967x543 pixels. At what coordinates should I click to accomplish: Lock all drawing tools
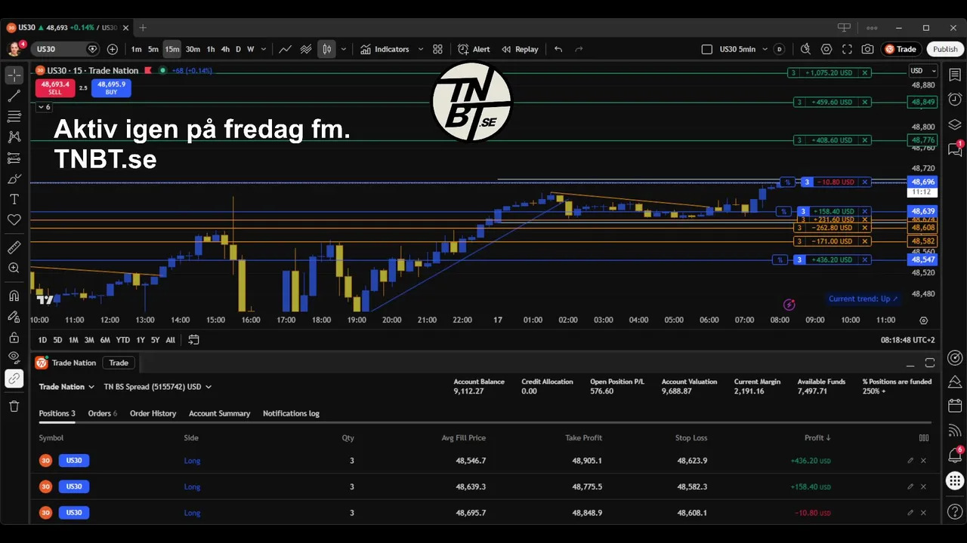pos(14,337)
